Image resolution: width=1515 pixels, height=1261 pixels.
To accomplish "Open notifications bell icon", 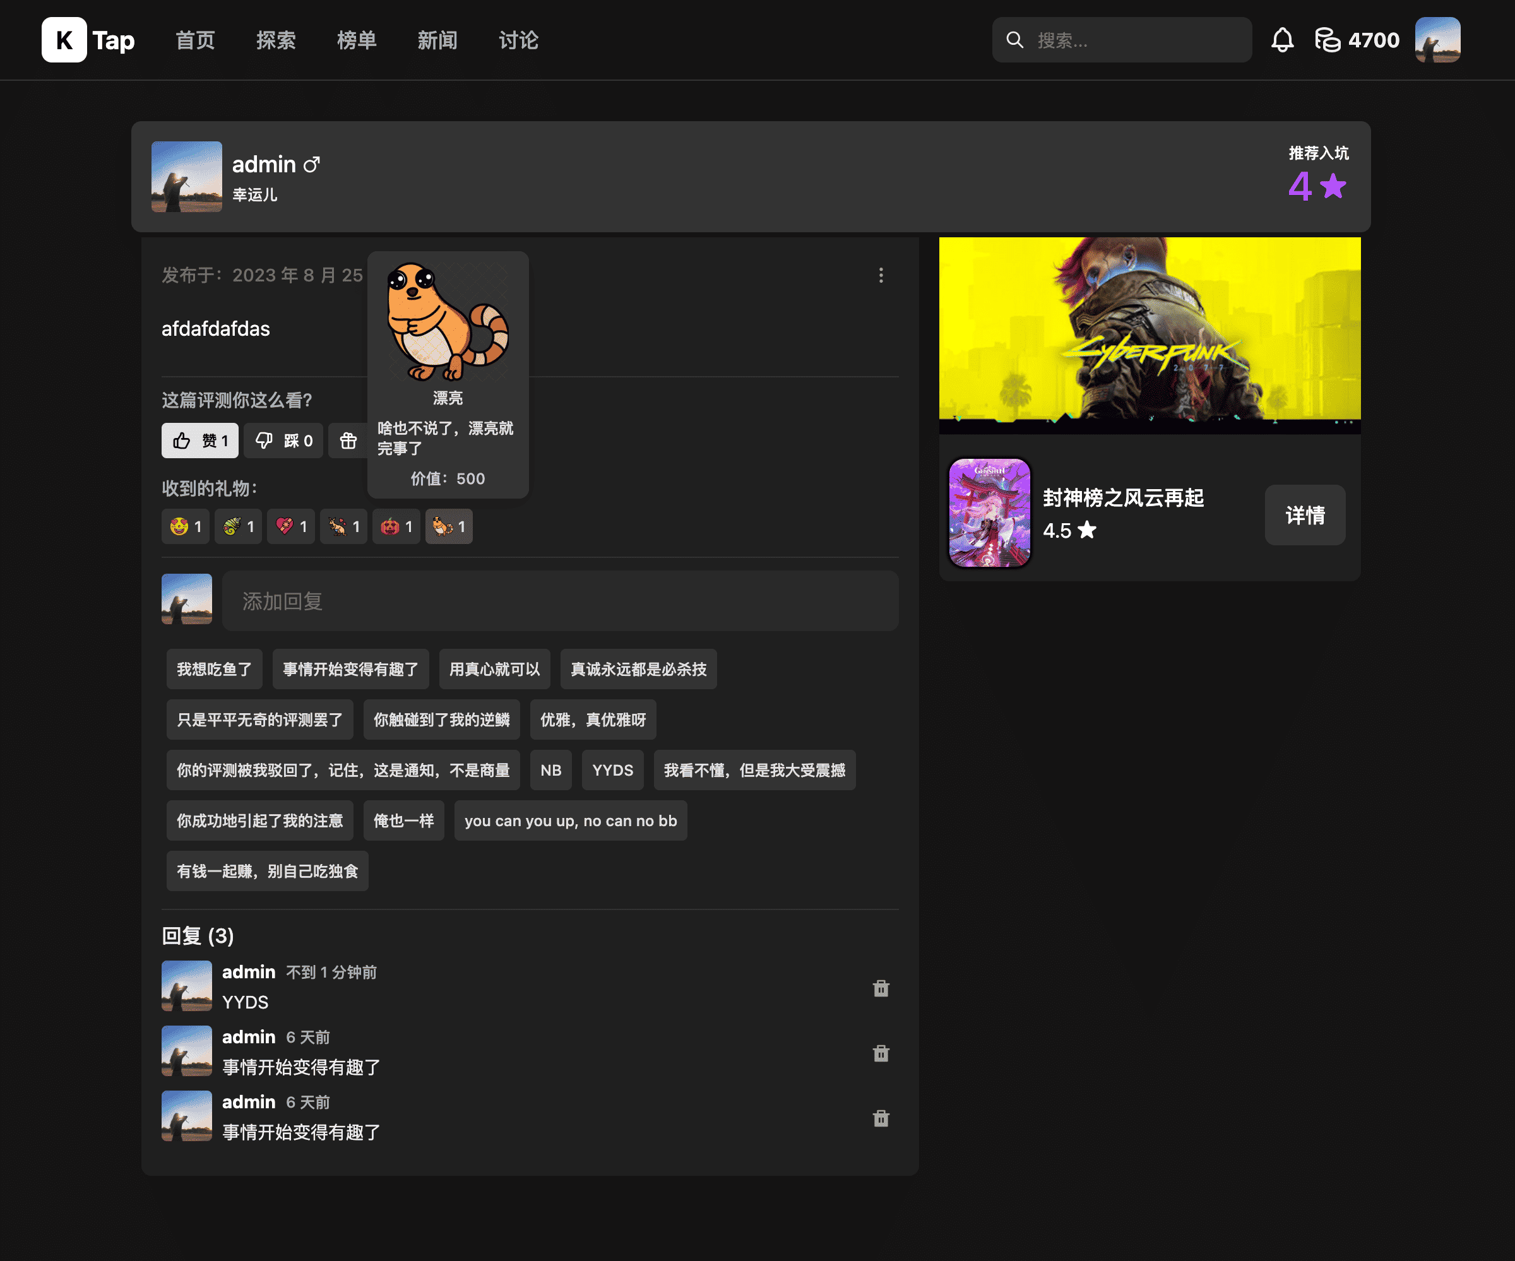I will click(x=1282, y=40).
